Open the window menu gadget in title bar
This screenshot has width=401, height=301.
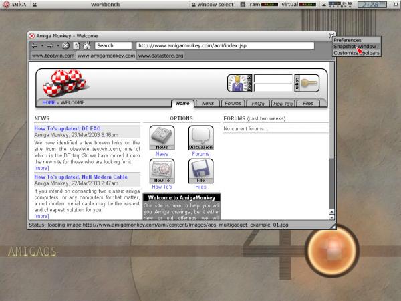click(331, 35)
